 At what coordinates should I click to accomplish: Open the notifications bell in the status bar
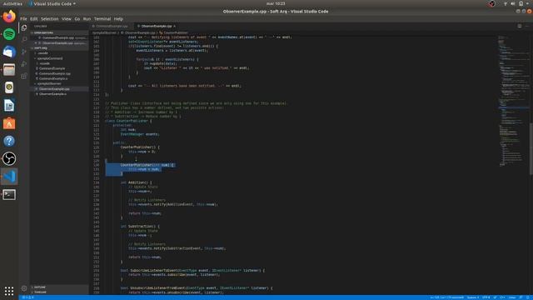tap(528, 297)
